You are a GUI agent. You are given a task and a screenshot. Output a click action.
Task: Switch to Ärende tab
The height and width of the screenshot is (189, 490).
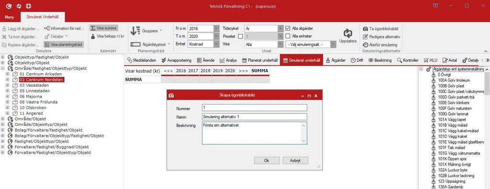pyautogui.click(x=206, y=60)
